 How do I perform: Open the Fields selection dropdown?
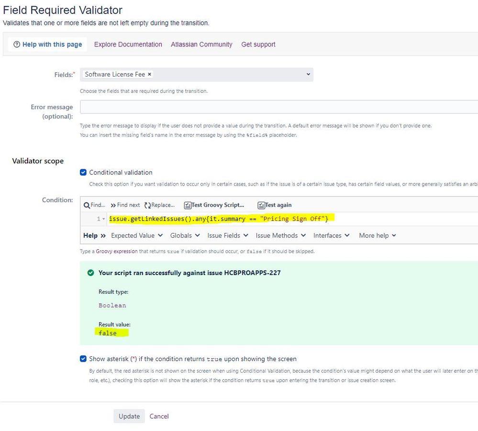(x=309, y=74)
